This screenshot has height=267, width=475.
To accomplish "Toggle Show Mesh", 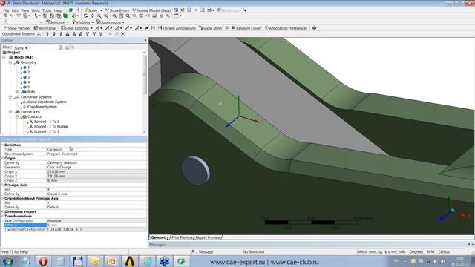I will [210, 28].
